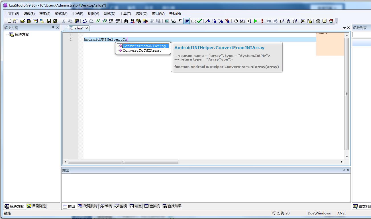Open the editor tab list dropdown arrow
The height and width of the screenshot is (219, 371).
[344, 28]
